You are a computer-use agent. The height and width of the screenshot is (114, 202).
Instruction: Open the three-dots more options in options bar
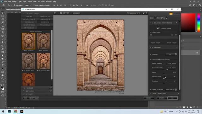pyautogui.click(x=87, y=5)
